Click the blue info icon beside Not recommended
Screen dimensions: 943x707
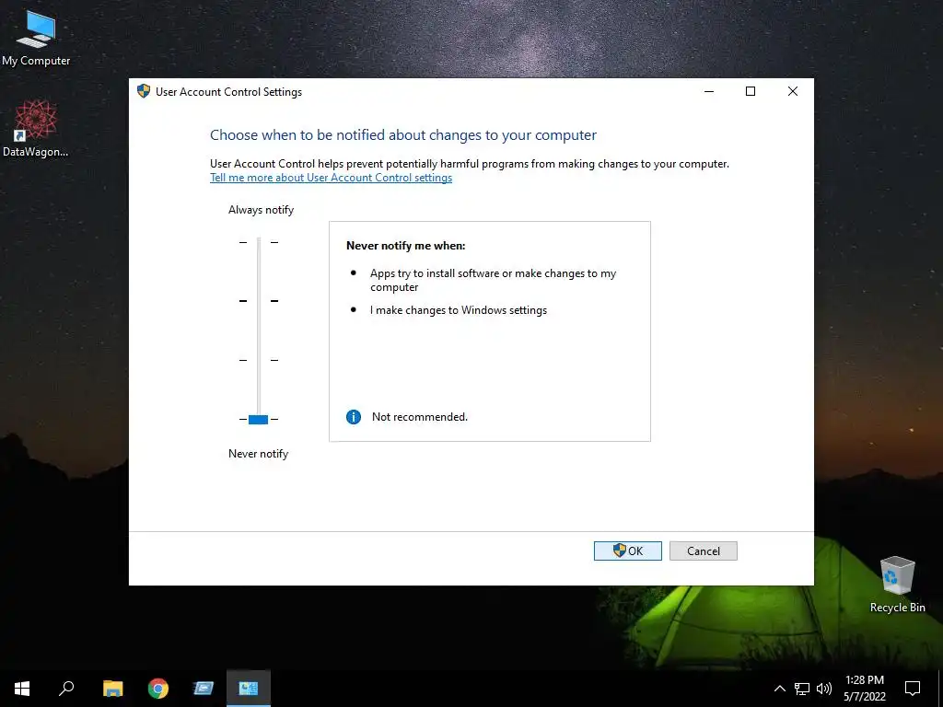point(354,417)
